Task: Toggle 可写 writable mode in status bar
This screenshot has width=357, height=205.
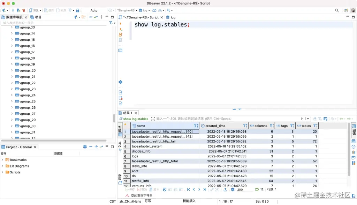Action: (x=147, y=201)
